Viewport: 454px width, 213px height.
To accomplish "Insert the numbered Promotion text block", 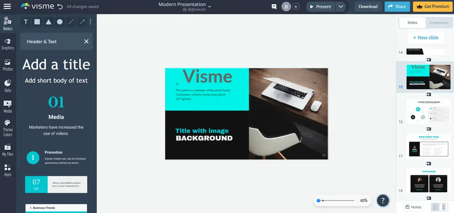I will click(56, 158).
